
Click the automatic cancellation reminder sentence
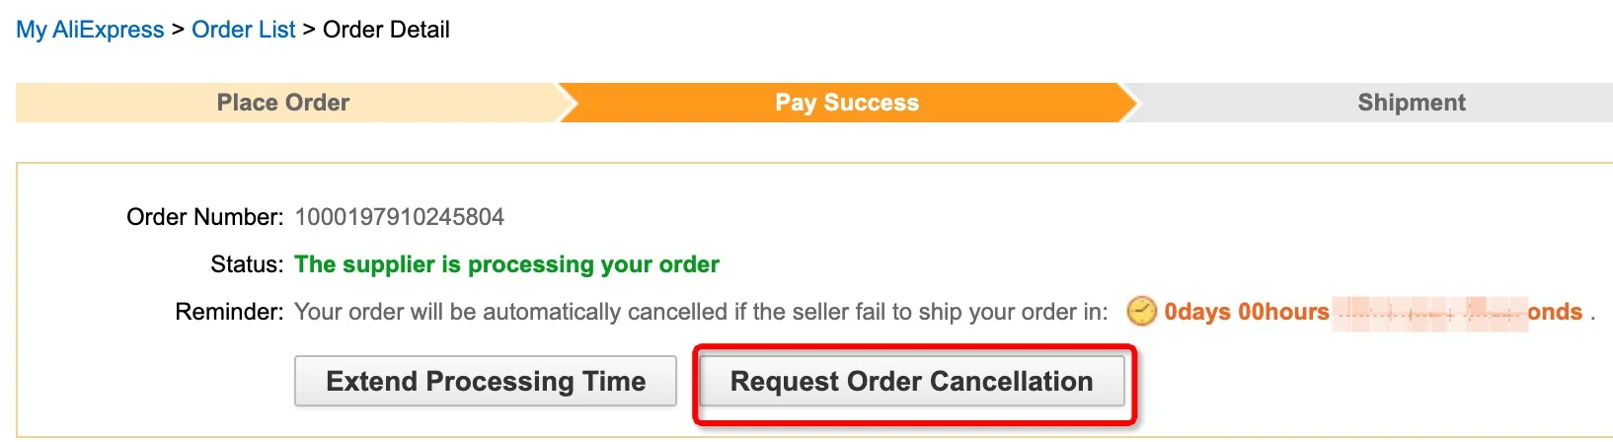(701, 312)
